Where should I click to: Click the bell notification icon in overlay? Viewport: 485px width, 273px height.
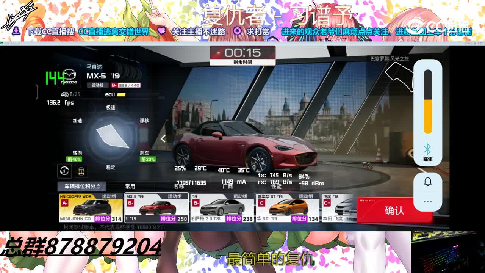click(428, 182)
